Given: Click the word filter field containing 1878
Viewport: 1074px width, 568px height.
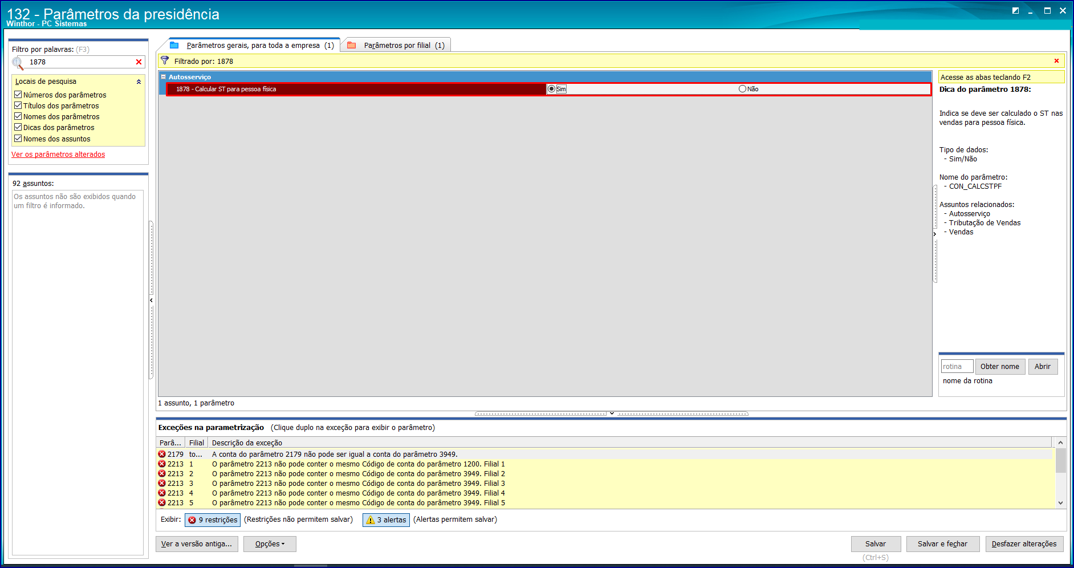Looking at the screenshot, I should [x=80, y=62].
